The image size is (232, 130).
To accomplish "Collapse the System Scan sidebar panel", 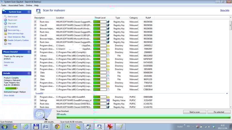I will [x=29, y=12].
